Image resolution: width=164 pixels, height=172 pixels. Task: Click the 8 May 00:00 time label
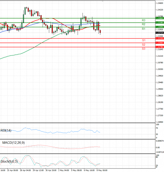click(102, 170)
